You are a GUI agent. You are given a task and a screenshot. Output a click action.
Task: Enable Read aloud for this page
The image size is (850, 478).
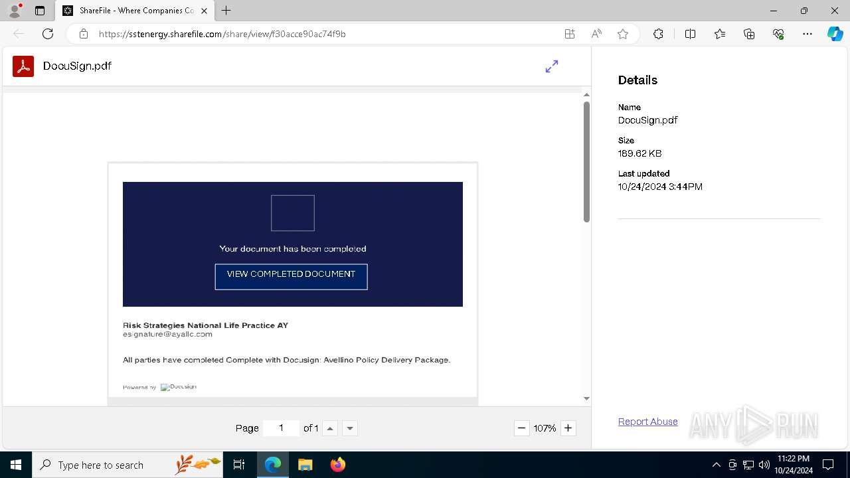pos(596,34)
